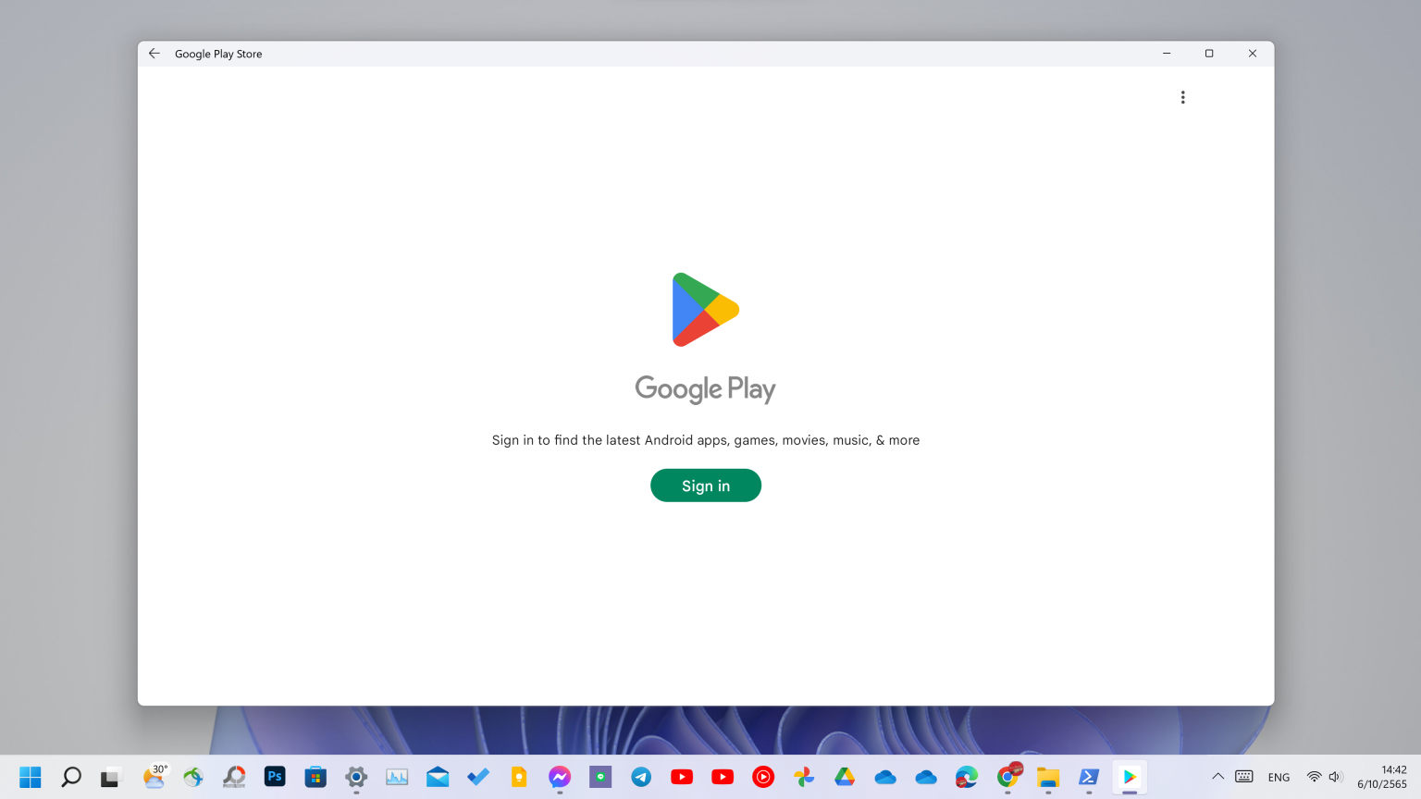1421x799 pixels.
Task: Open Google Drive from the taskbar
Action: (x=845, y=777)
